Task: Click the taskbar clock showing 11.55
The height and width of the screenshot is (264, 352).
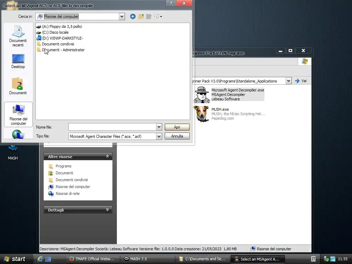Action: (x=343, y=259)
